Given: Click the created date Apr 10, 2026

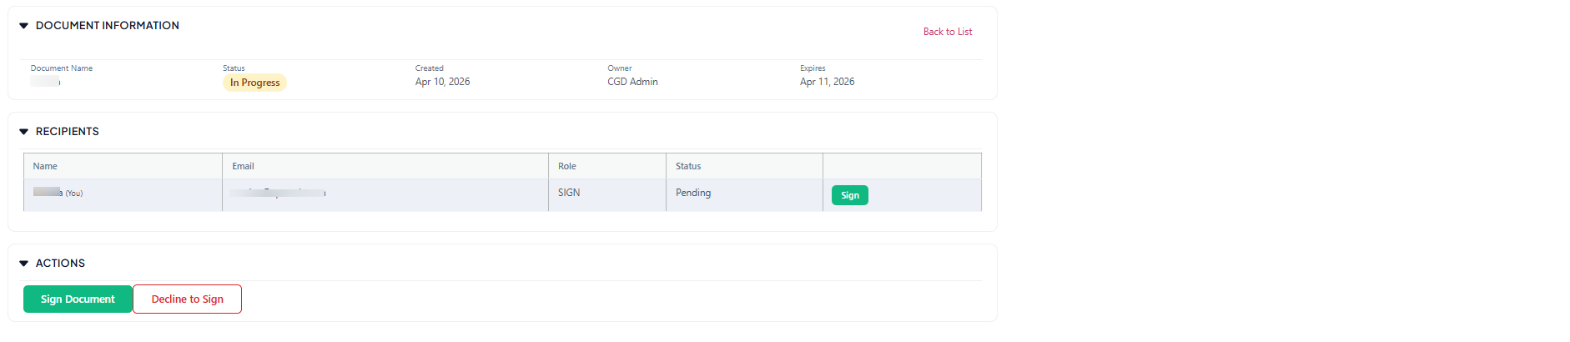Looking at the screenshot, I should [442, 82].
